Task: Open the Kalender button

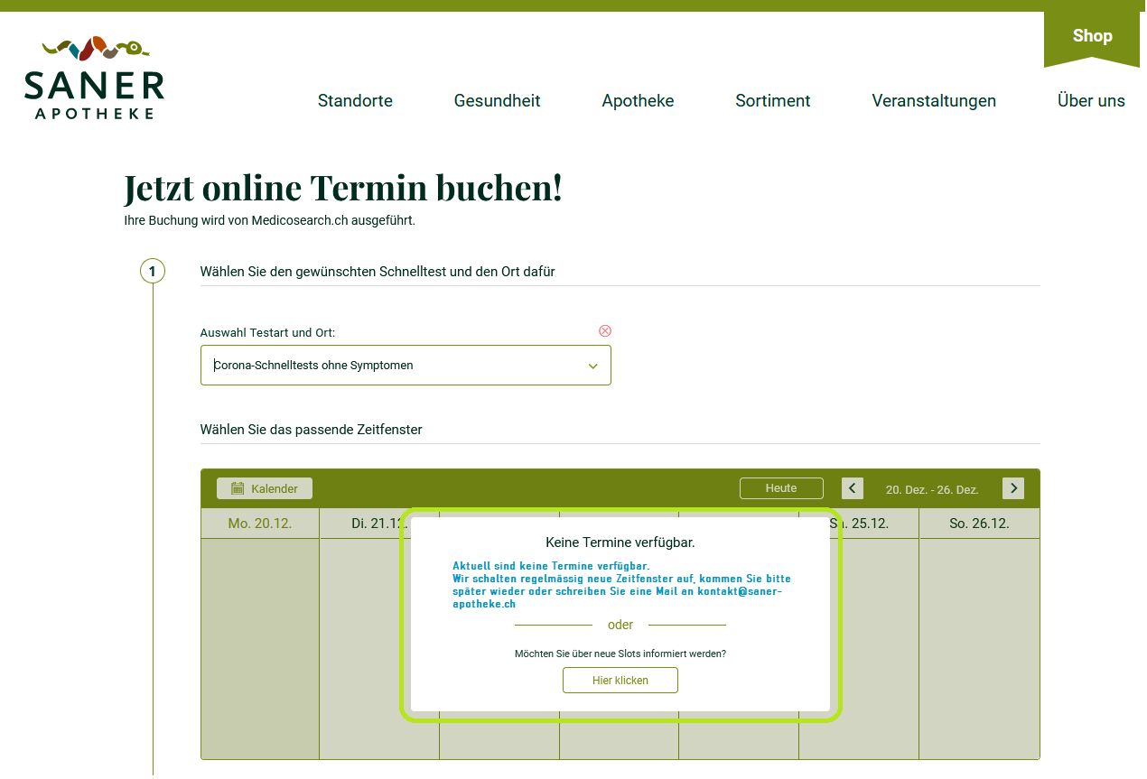Action: pos(265,488)
